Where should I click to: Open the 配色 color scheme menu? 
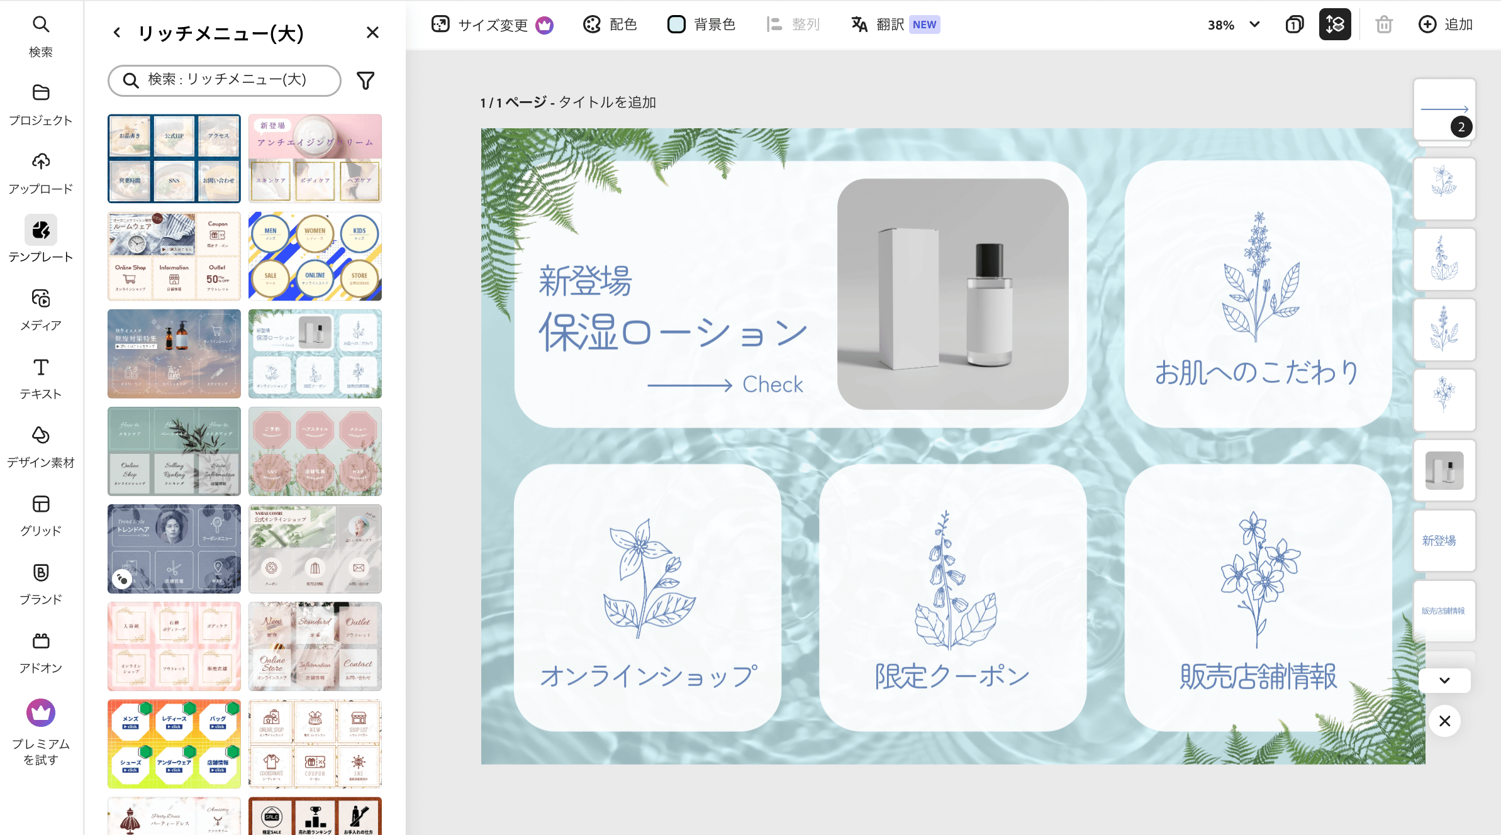point(610,25)
